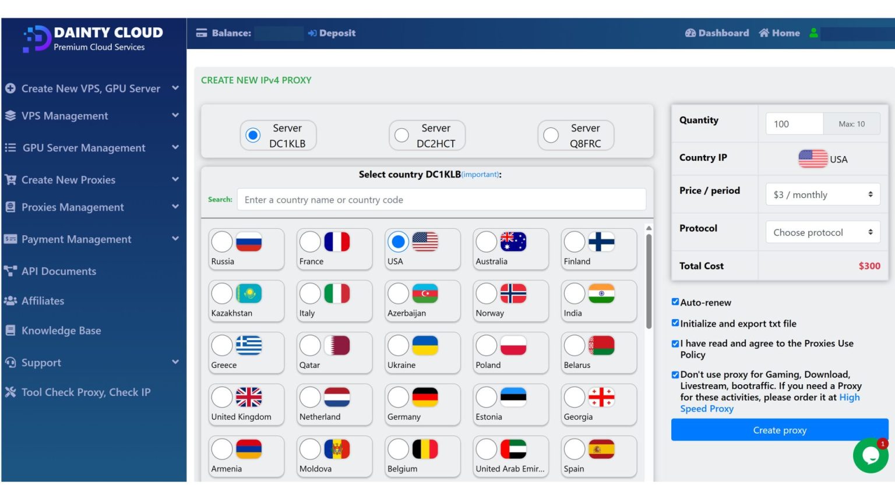
Task: Click the Proxies Management sidebar icon
Action: click(10, 207)
